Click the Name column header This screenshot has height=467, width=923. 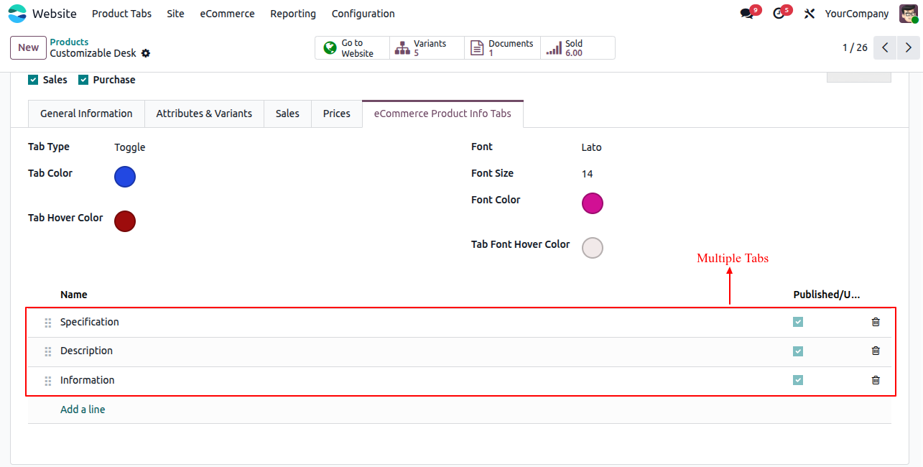coord(74,295)
